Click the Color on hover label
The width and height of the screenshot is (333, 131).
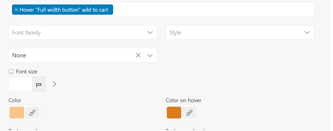click(x=183, y=100)
